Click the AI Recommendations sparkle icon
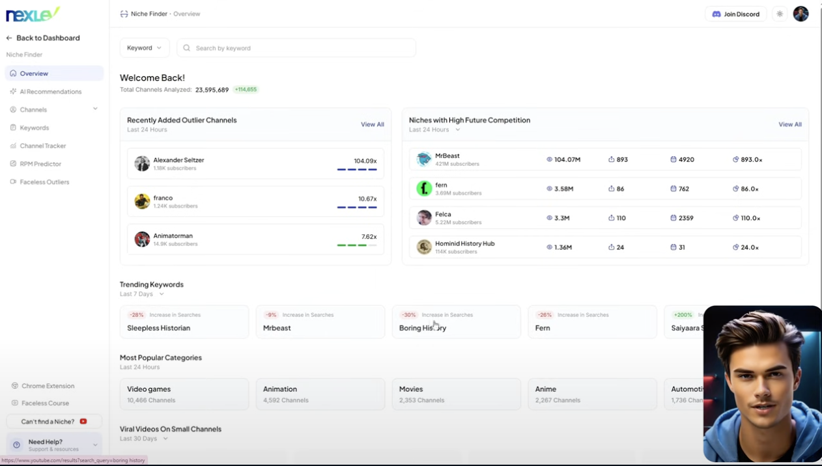This screenshot has height=466, width=822. click(13, 92)
